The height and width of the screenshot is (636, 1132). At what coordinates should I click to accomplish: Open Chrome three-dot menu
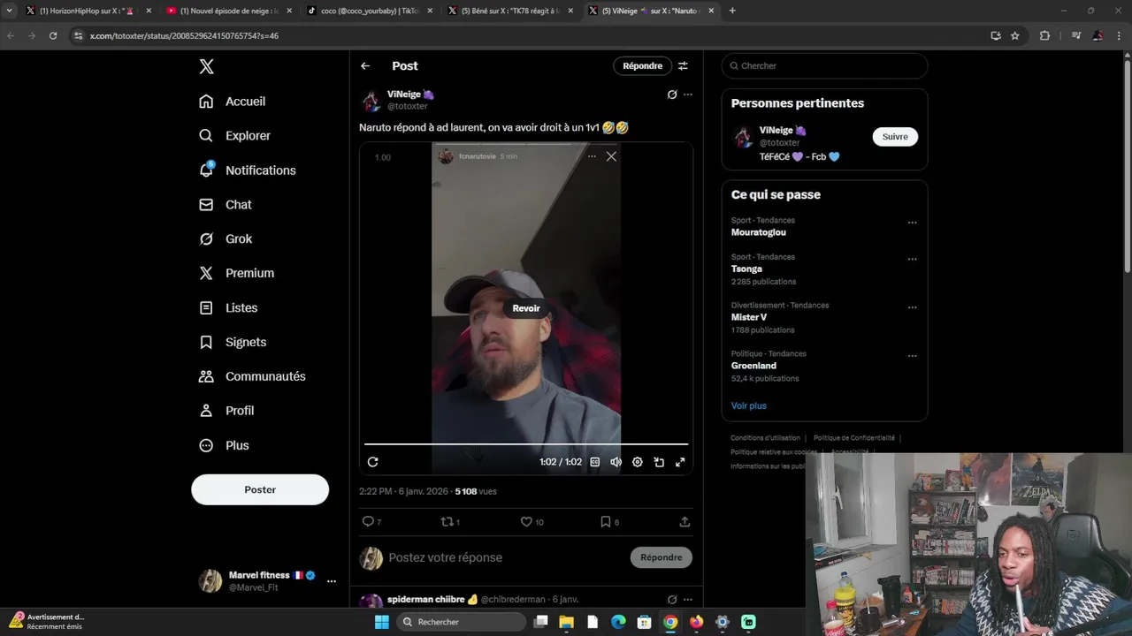point(1119,35)
